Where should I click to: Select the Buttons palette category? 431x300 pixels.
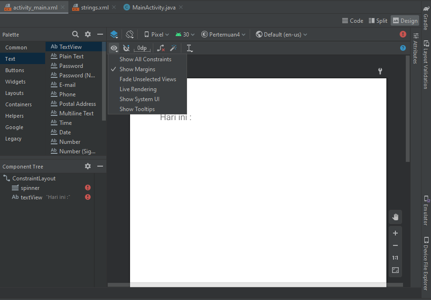(22, 70)
